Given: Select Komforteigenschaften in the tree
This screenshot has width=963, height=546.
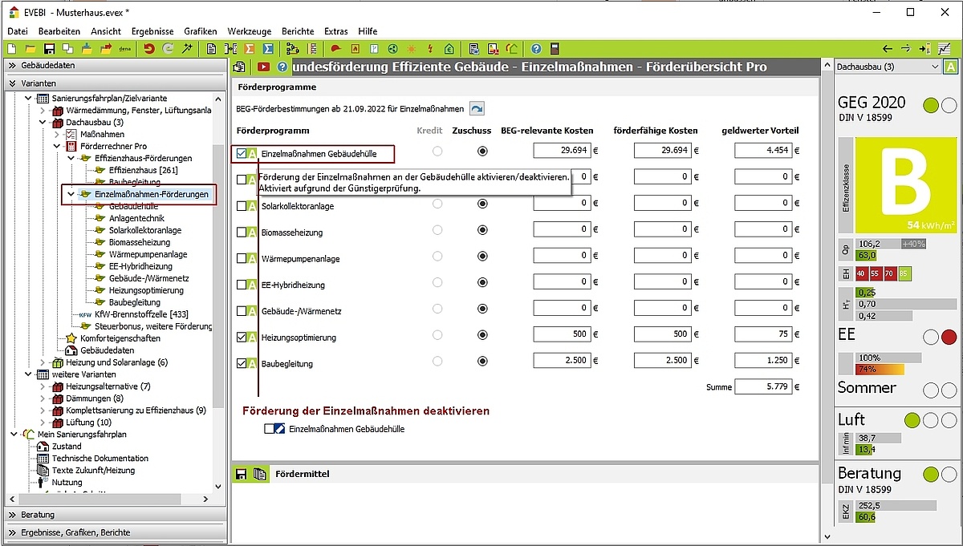Looking at the screenshot, I should coord(120,338).
